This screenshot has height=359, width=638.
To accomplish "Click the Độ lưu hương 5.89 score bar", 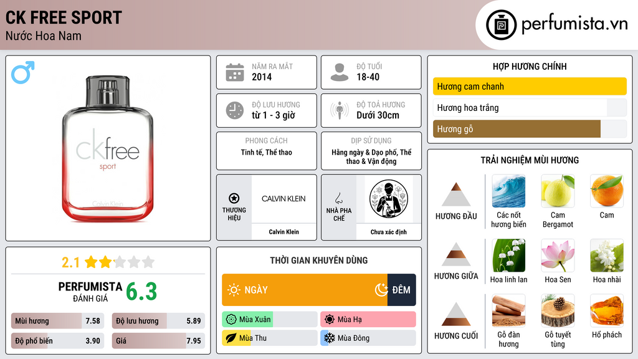I will pos(158,321).
